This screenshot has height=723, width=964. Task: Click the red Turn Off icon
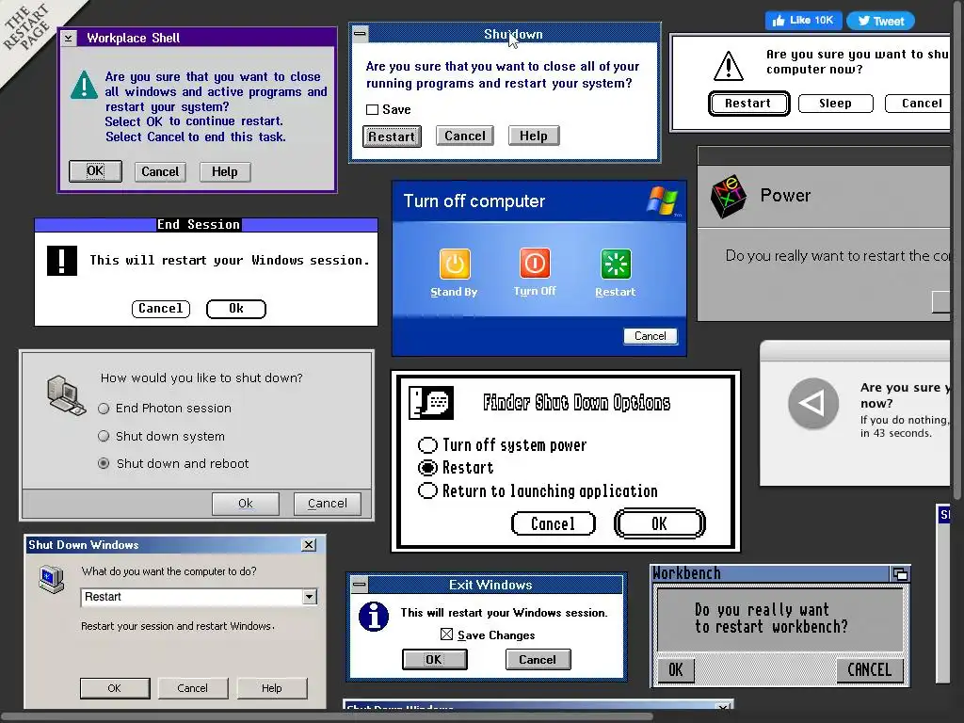coord(535,264)
